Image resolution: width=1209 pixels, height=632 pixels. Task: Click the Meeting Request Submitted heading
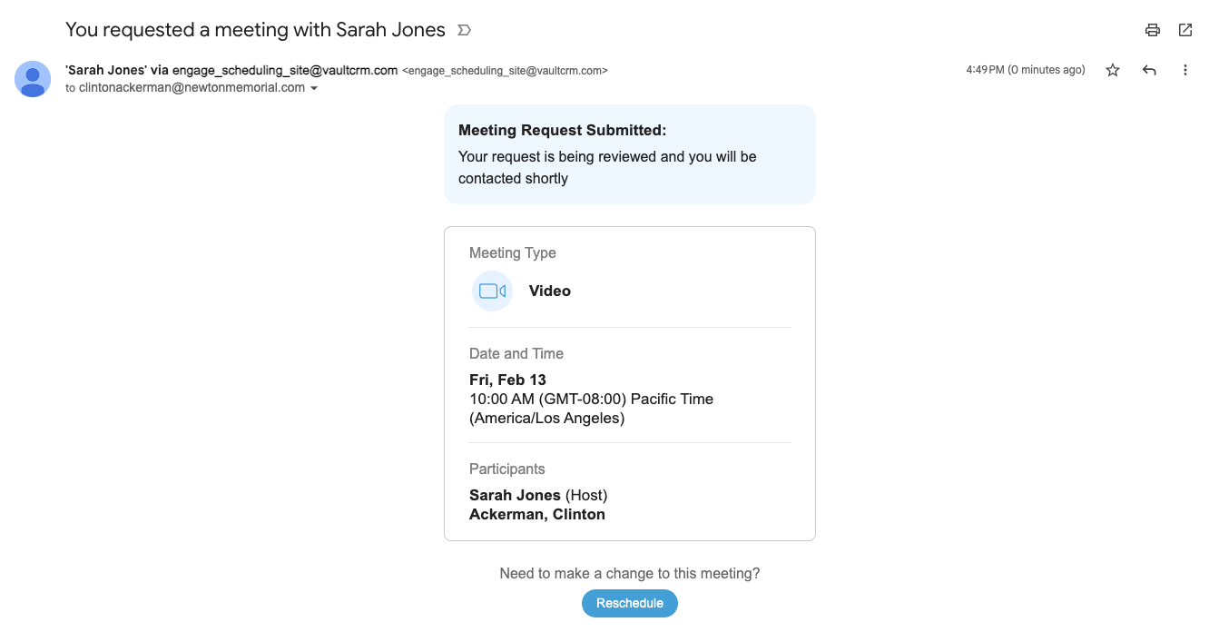pyautogui.click(x=562, y=131)
